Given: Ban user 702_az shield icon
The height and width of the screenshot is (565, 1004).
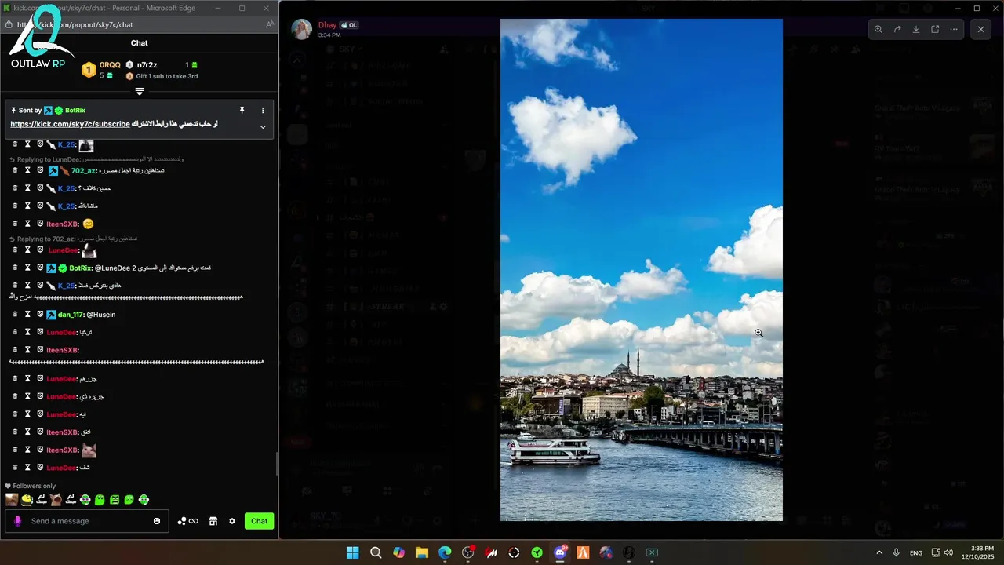Looking at the screenshot, I should point(40,170).
